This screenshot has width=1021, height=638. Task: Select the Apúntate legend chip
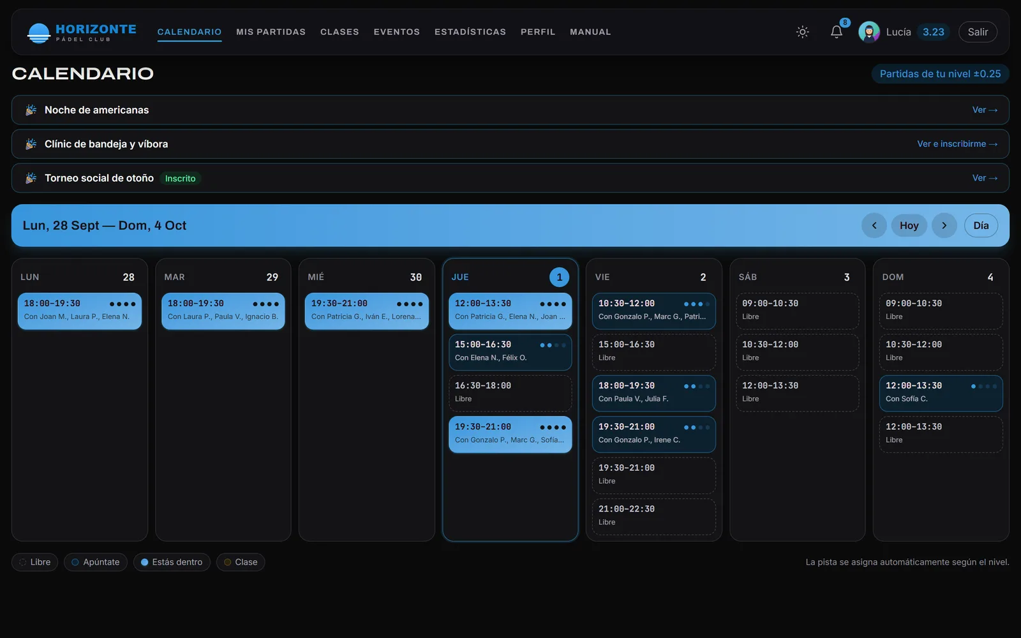96,562
